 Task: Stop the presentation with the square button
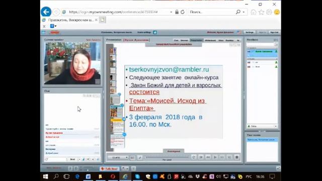tap(236, 157)
